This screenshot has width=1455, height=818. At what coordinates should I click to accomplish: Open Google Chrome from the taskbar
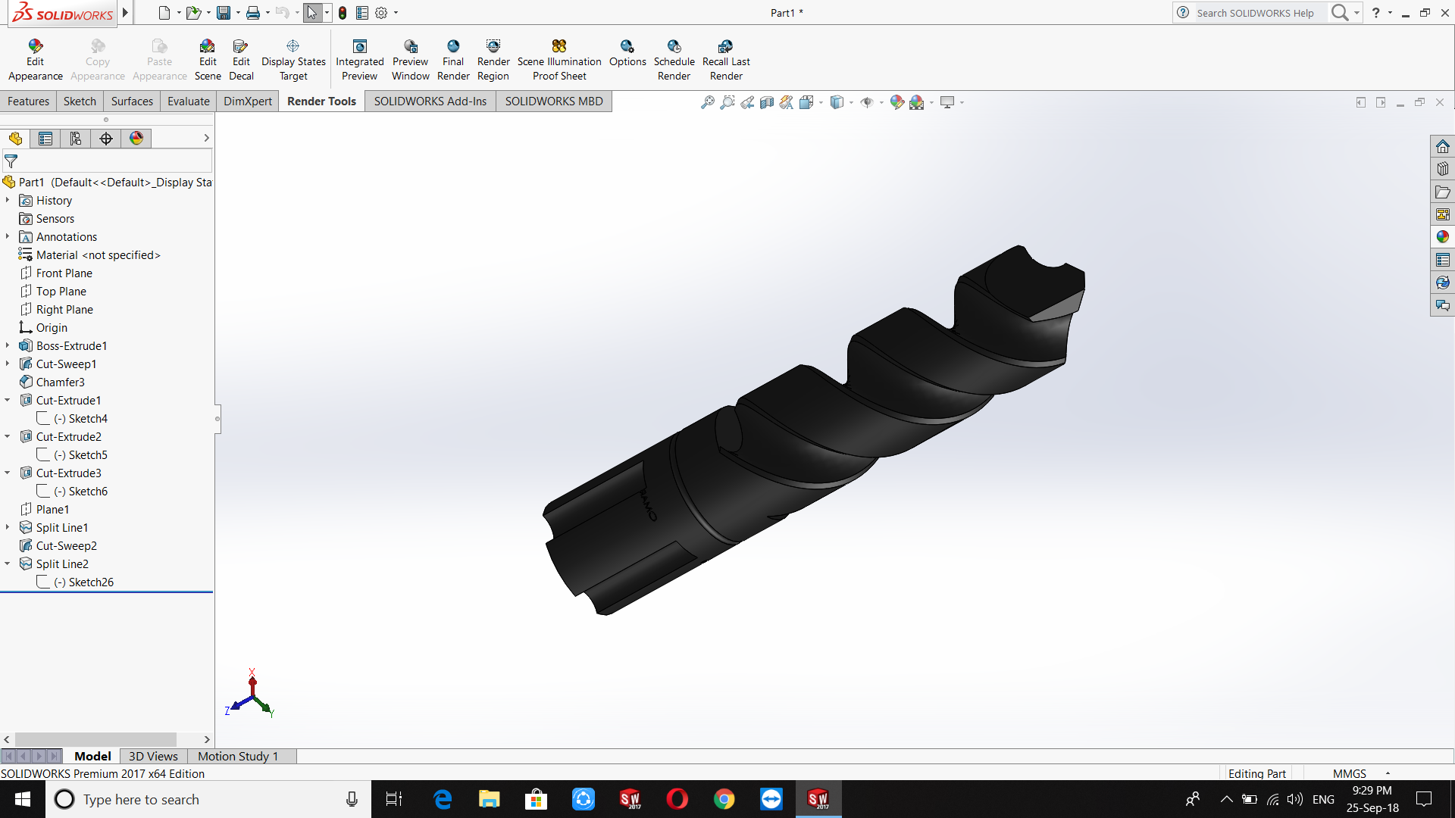[724, 799]
